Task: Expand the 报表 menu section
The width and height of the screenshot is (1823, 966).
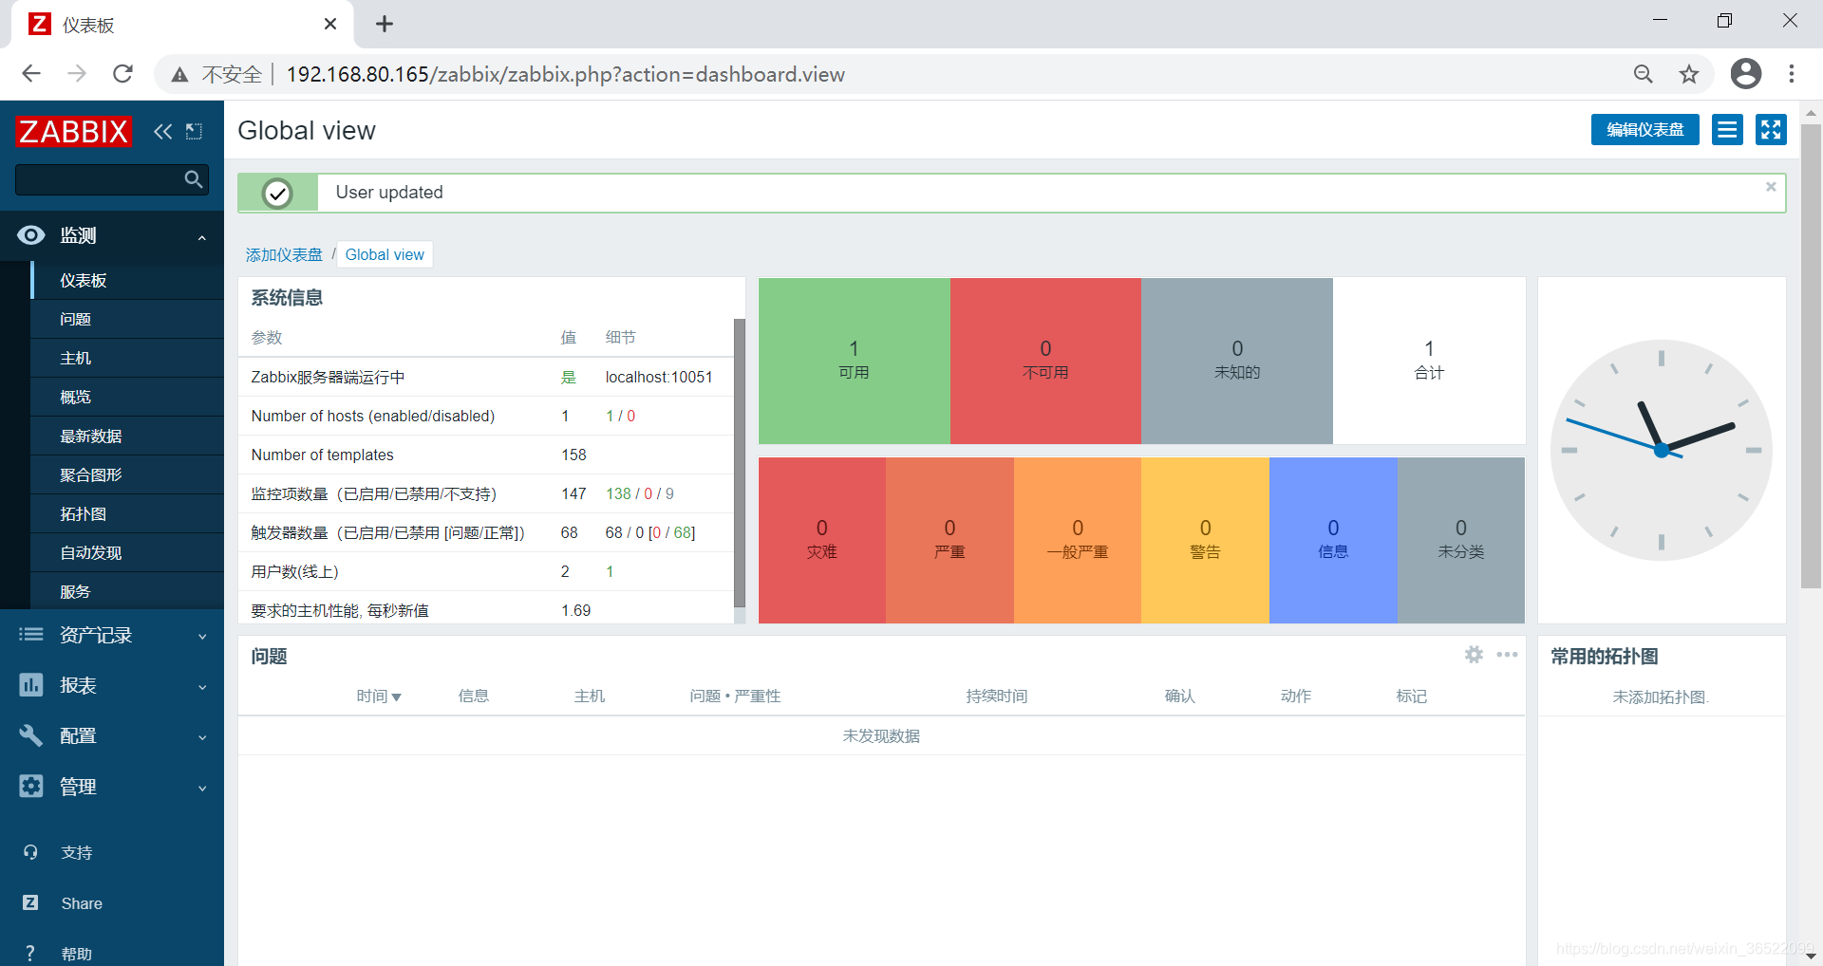Action: tap(202, 687)
